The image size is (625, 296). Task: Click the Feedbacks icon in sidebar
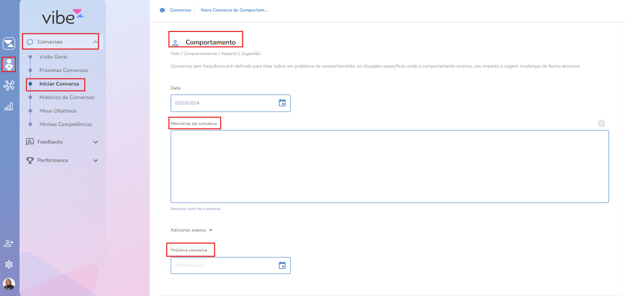tap(30, 142)
